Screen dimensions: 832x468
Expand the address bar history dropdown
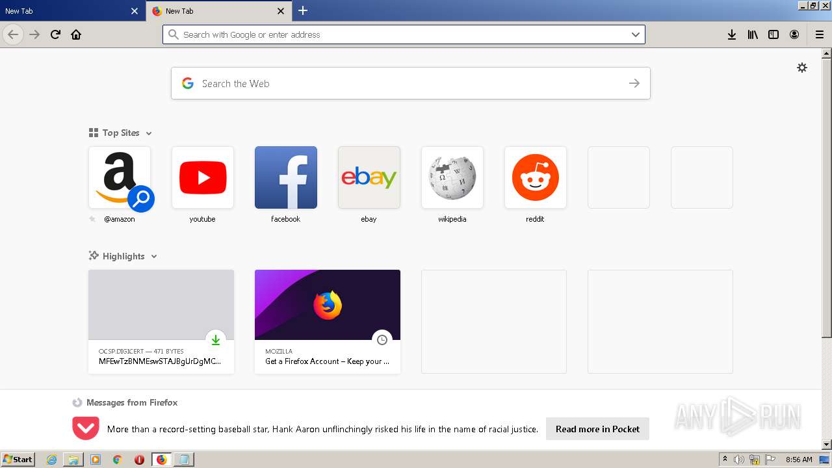point(636,34)
